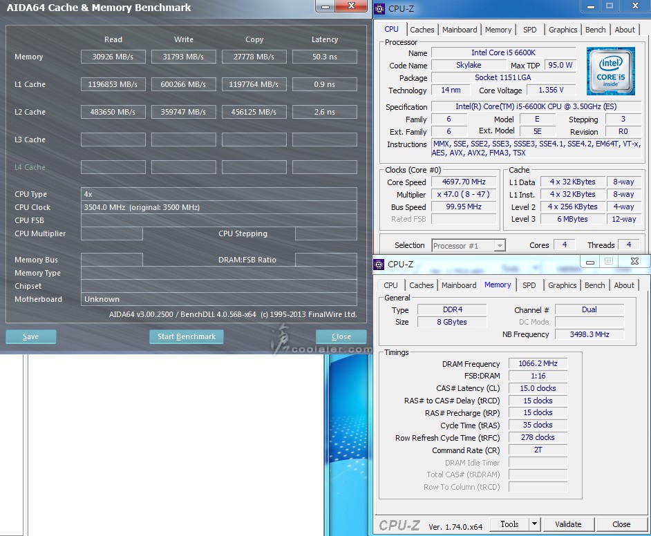
Task: Click the Code Name value Skylake
Action: click(x=469, y=65)
